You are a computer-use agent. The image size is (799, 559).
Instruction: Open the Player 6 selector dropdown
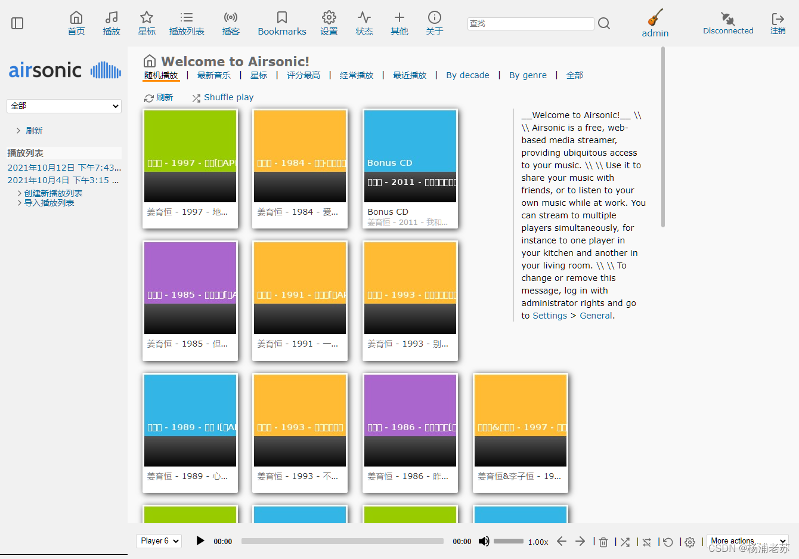[x=159, y=541]
